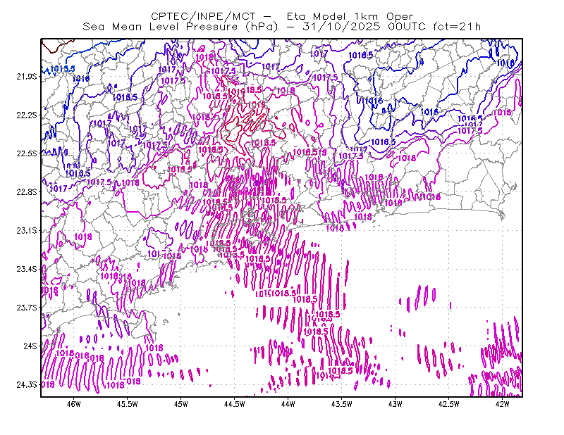564x435 pixels.
Task: Click the 23.4S latitude axis label
Action: tap(27, 269)
